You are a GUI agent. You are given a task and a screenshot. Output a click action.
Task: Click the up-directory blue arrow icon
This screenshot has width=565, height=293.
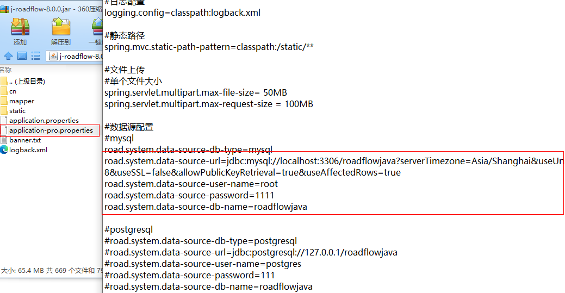(x=8, y=55)
